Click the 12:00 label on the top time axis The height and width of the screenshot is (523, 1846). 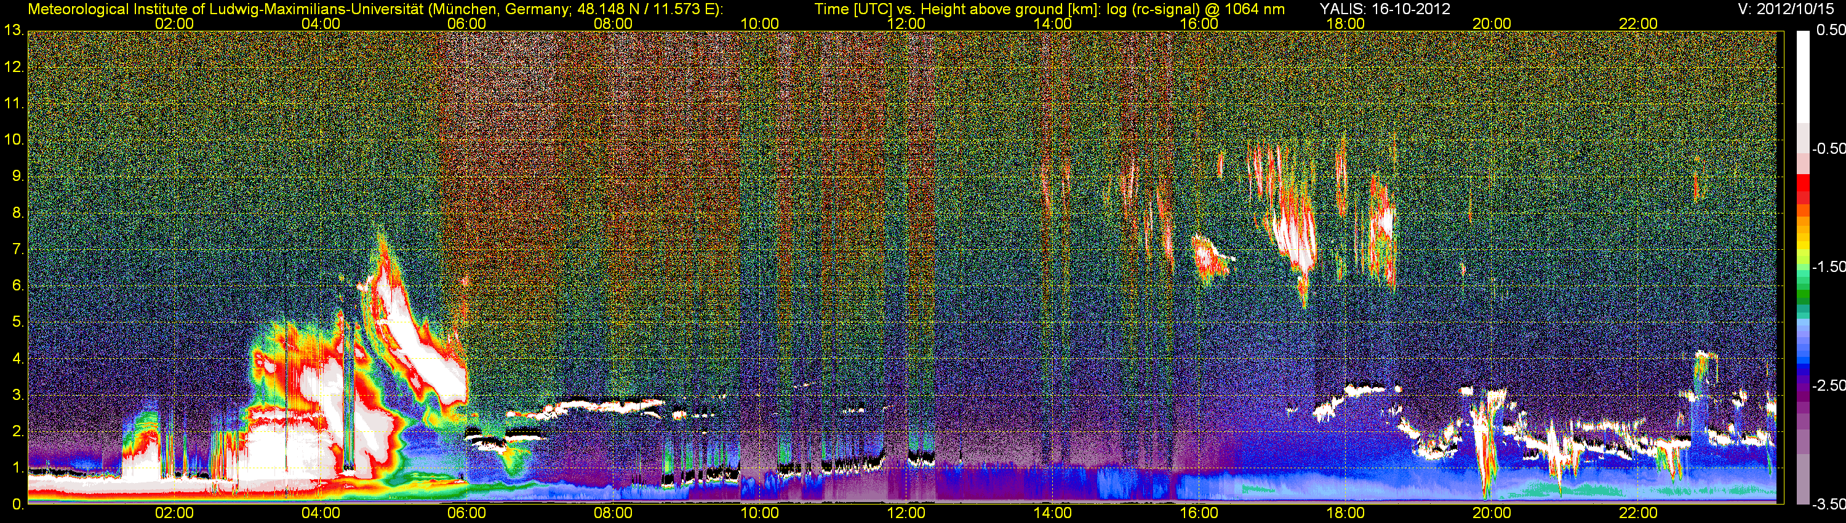(906, 23)
